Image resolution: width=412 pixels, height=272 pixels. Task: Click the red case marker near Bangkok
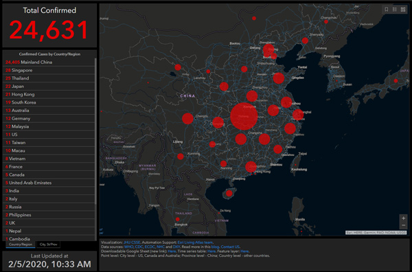point(178,219)
